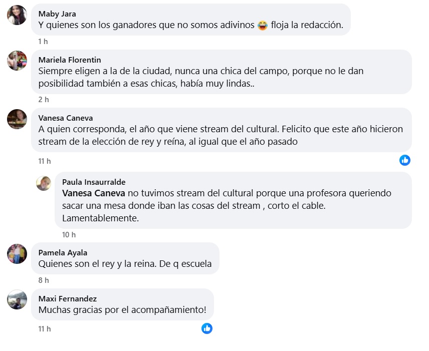
Task: Open Pamela Ayala's profile picture
Action: point(17,254)
